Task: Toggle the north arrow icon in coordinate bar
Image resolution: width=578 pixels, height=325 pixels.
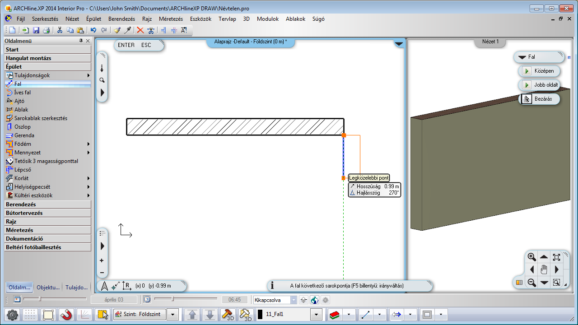Action: coord(105,285)
